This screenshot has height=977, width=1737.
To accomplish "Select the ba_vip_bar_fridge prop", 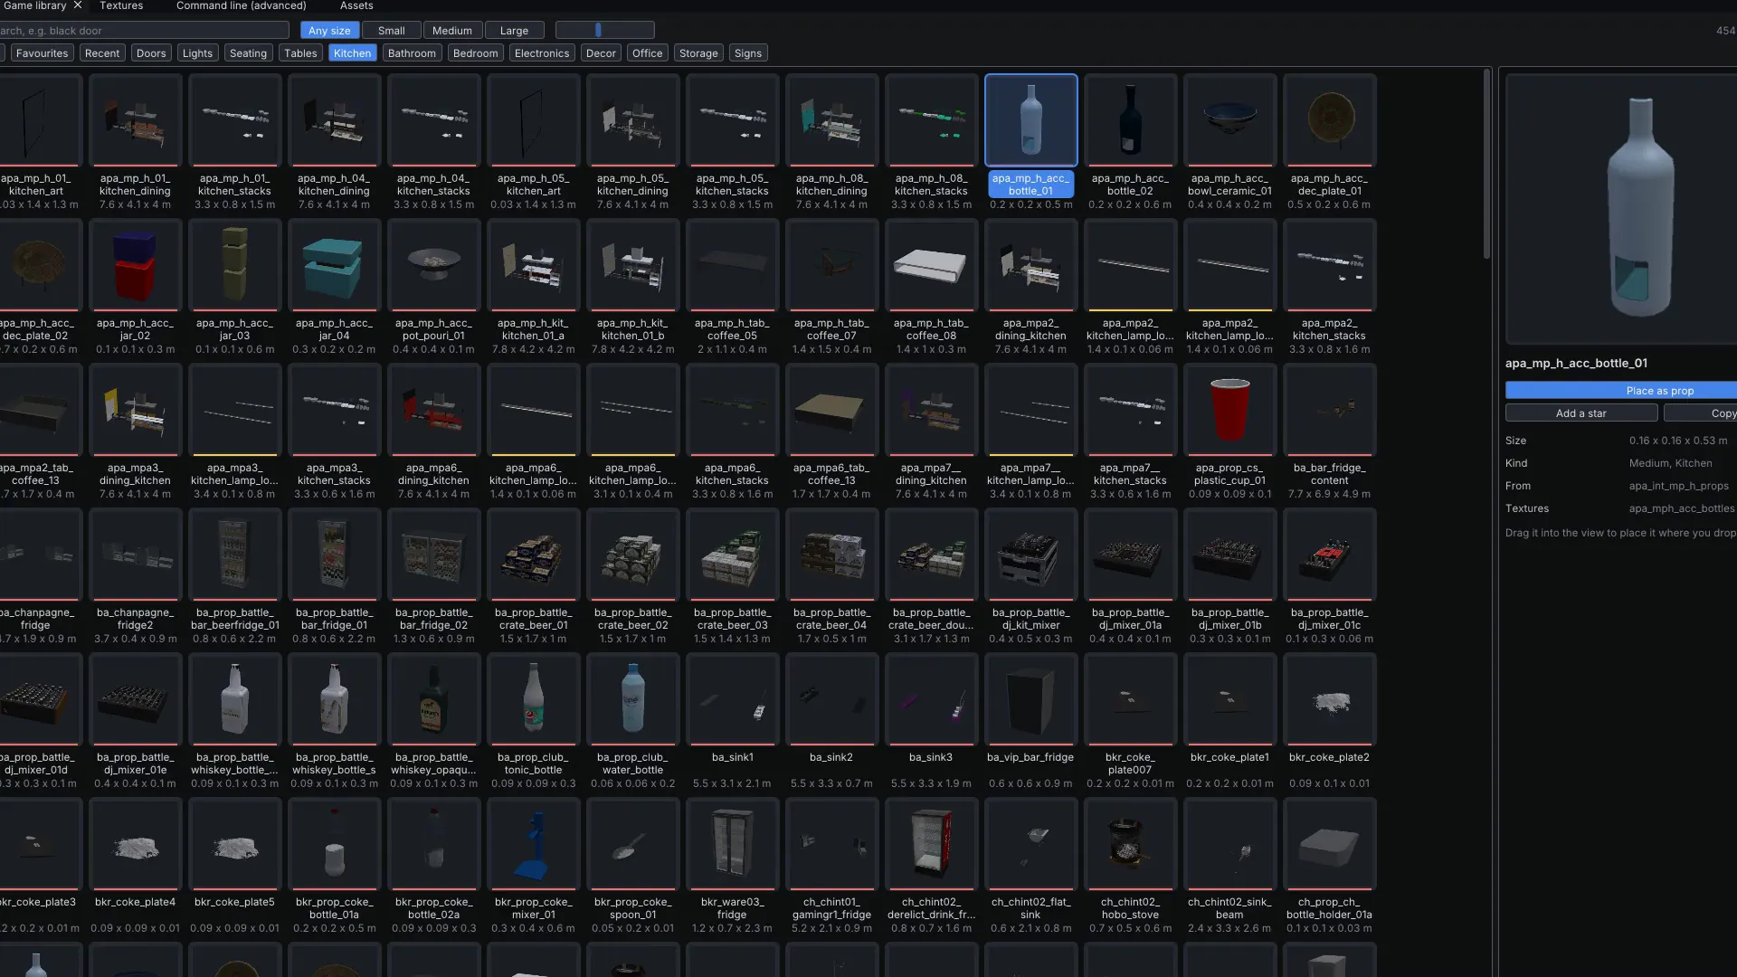I will 1030,699.
